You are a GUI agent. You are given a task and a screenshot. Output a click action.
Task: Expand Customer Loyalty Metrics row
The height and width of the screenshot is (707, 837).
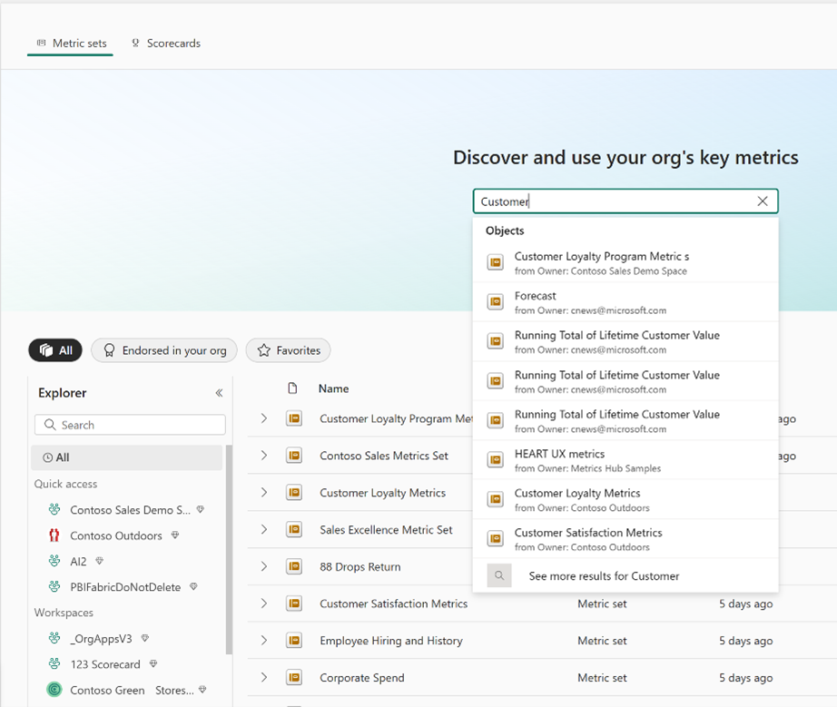pyautogui.click(x=263, y=493)
